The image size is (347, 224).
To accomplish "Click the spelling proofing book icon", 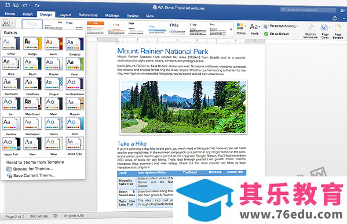I will [x=56, y=216].
